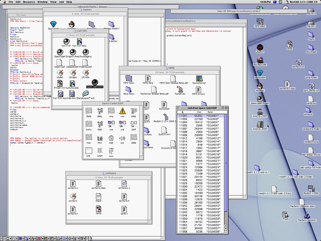This screenshot has width=321, height=241.
Task: Open the File menu
Action: tap(11, 2)
